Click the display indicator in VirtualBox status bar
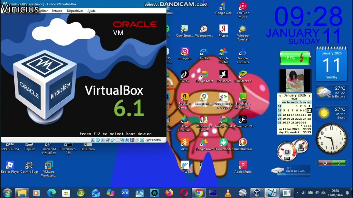353x198 pixels. (x=122, y=140)
